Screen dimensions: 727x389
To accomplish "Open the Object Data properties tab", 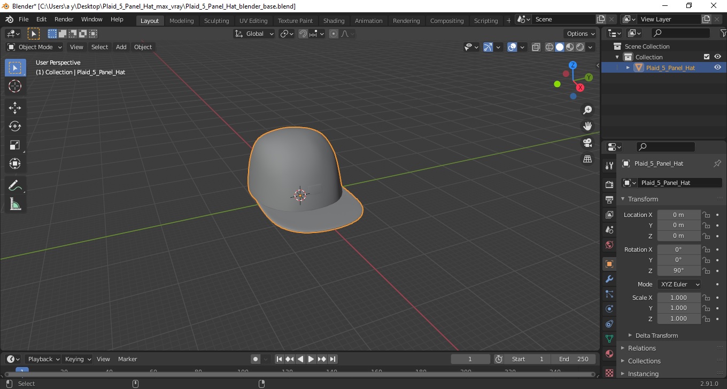I will coord(609,339).
